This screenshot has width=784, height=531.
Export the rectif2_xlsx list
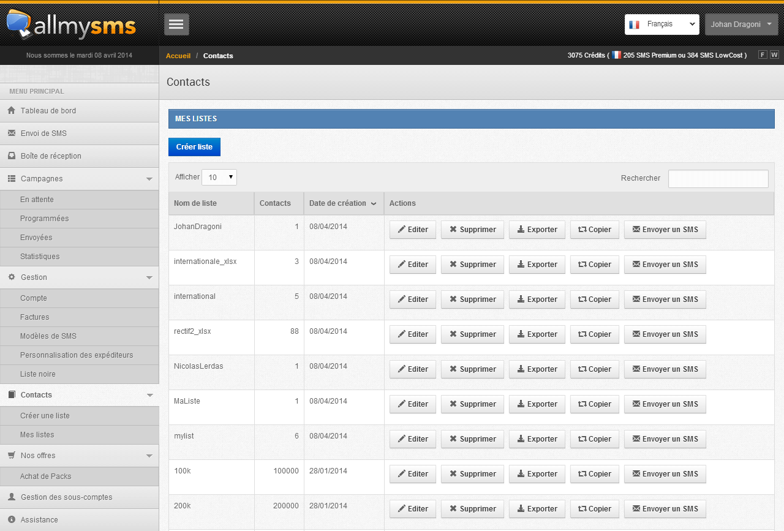(537, 334)
